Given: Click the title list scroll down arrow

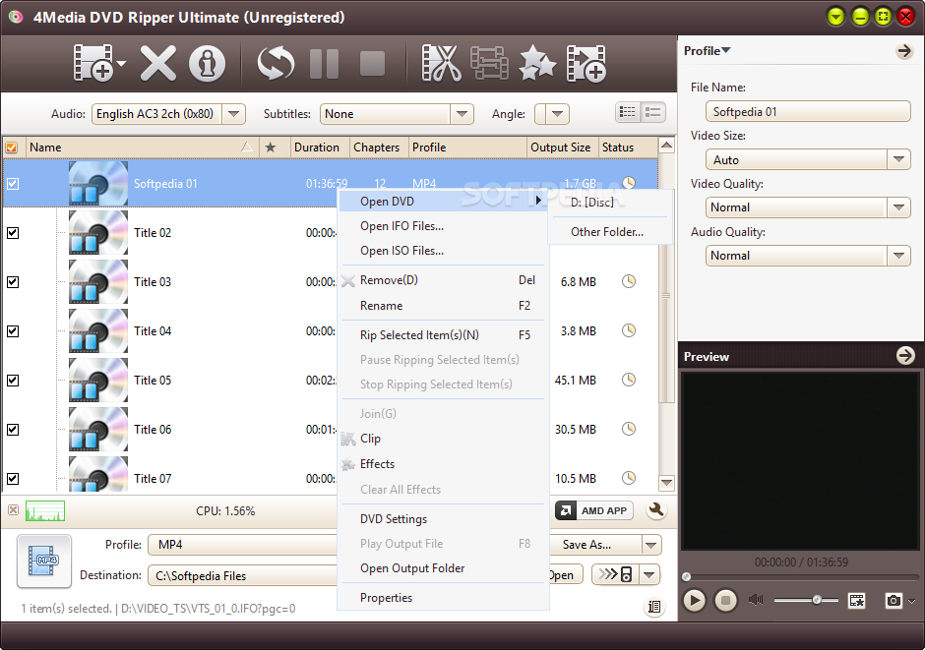Looking at the screenshot, I should (x=666, y=482).
